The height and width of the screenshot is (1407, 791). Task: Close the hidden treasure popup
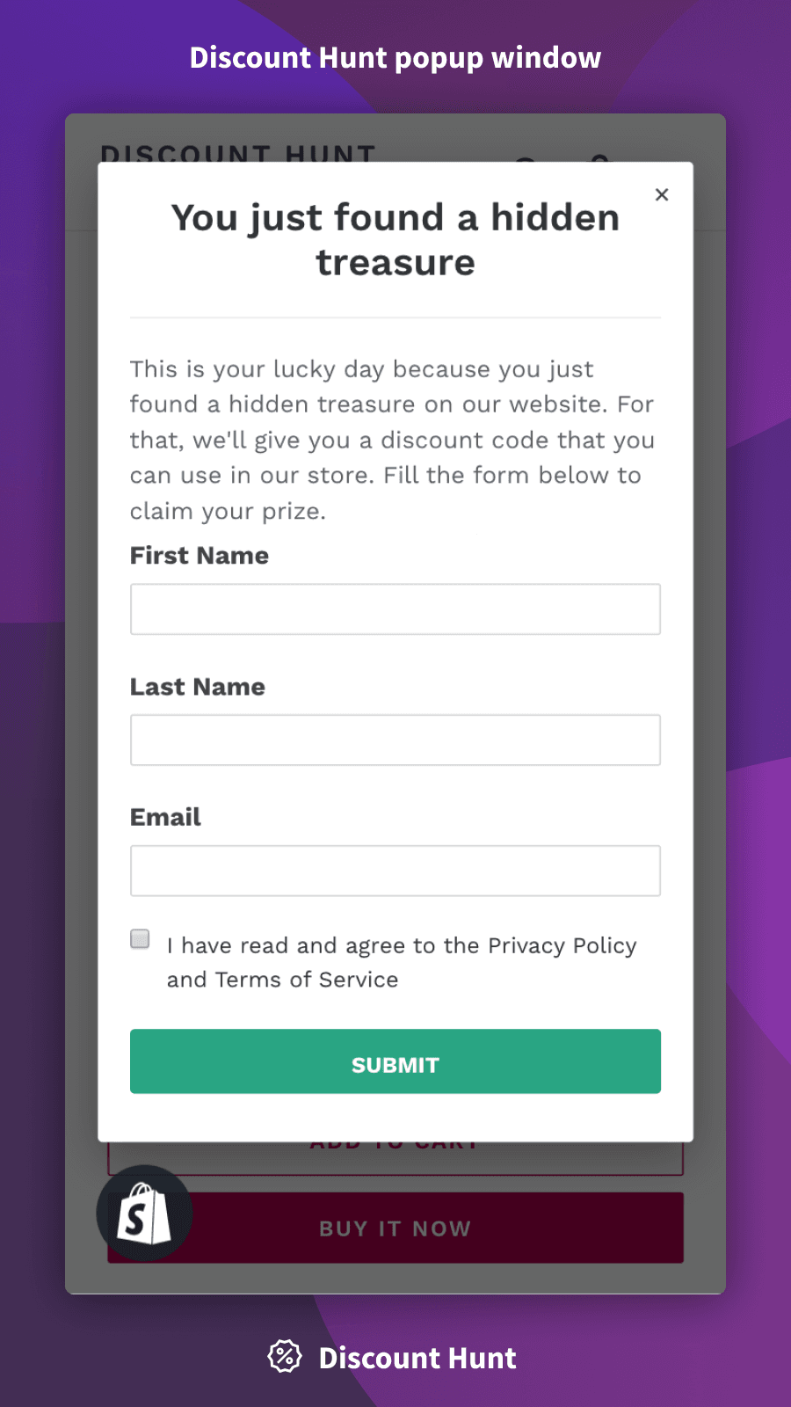(662, 194)
